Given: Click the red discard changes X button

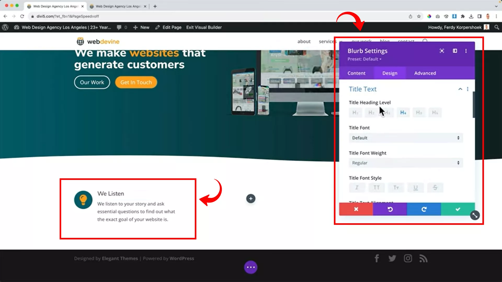Looking at the screenshot, I should 356,209.
